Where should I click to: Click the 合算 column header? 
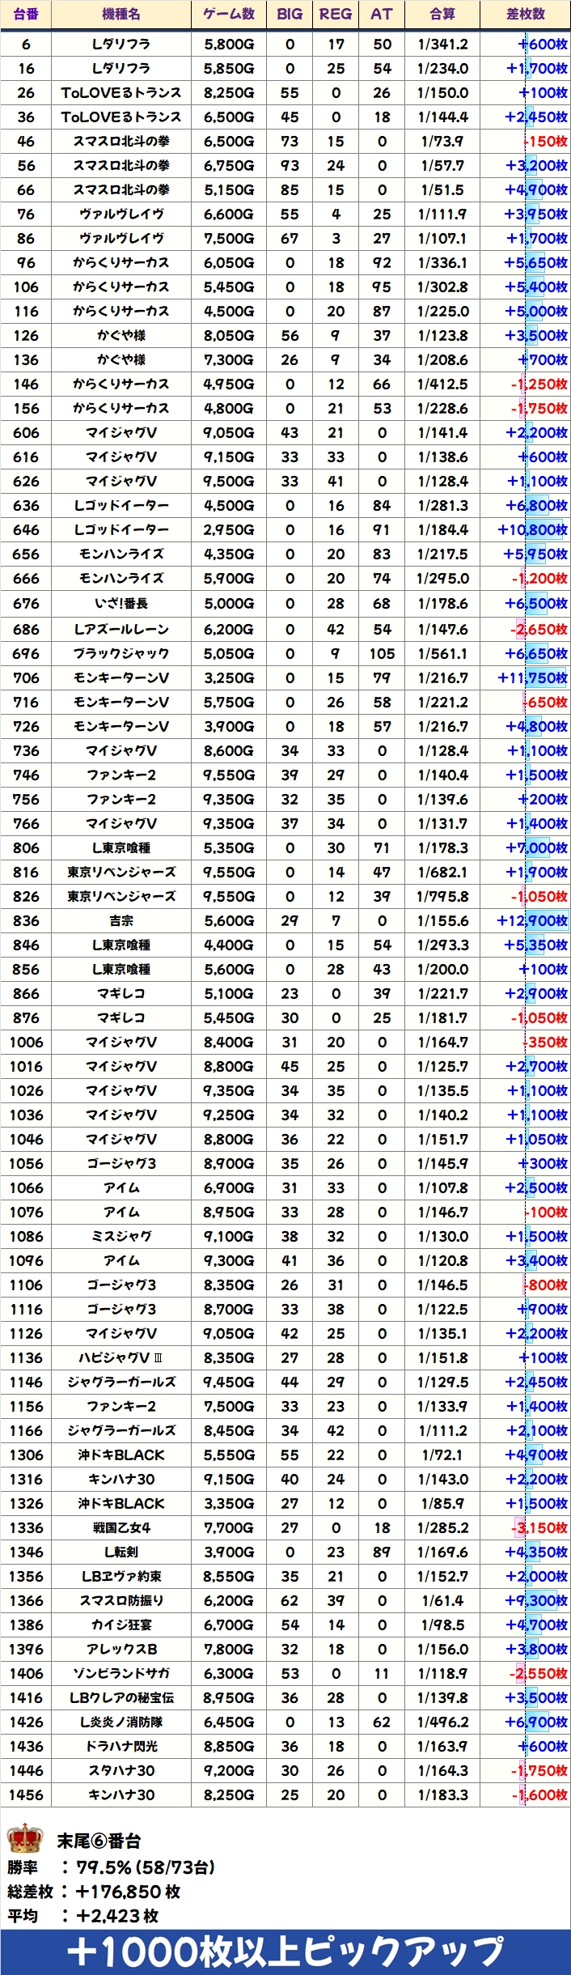pos(442,15)
